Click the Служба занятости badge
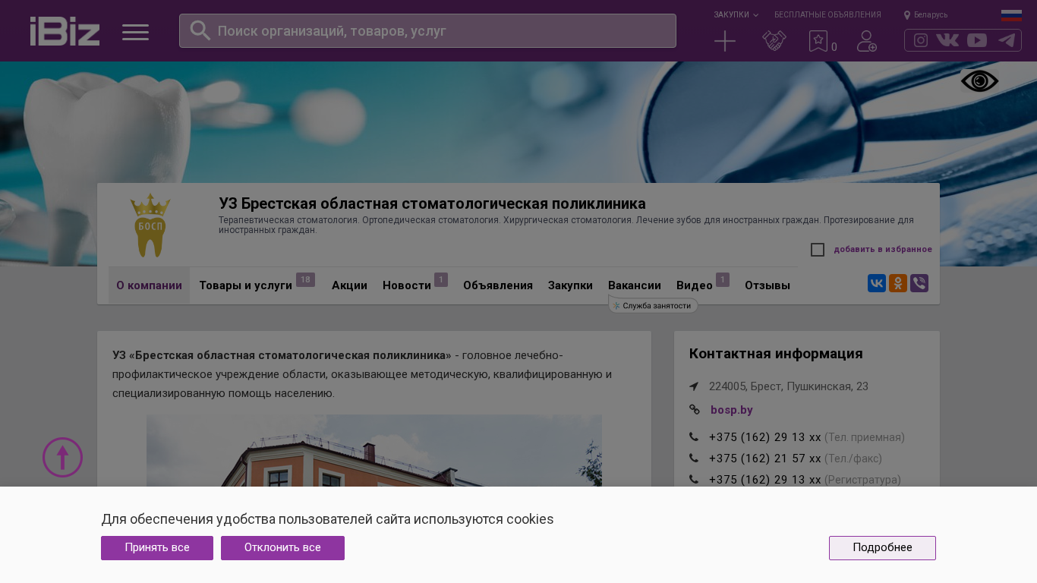Screen dimensions: 1037x583 [x=654, y=305]
